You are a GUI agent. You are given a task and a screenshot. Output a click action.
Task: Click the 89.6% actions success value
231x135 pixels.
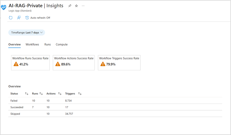pos(66,64)
